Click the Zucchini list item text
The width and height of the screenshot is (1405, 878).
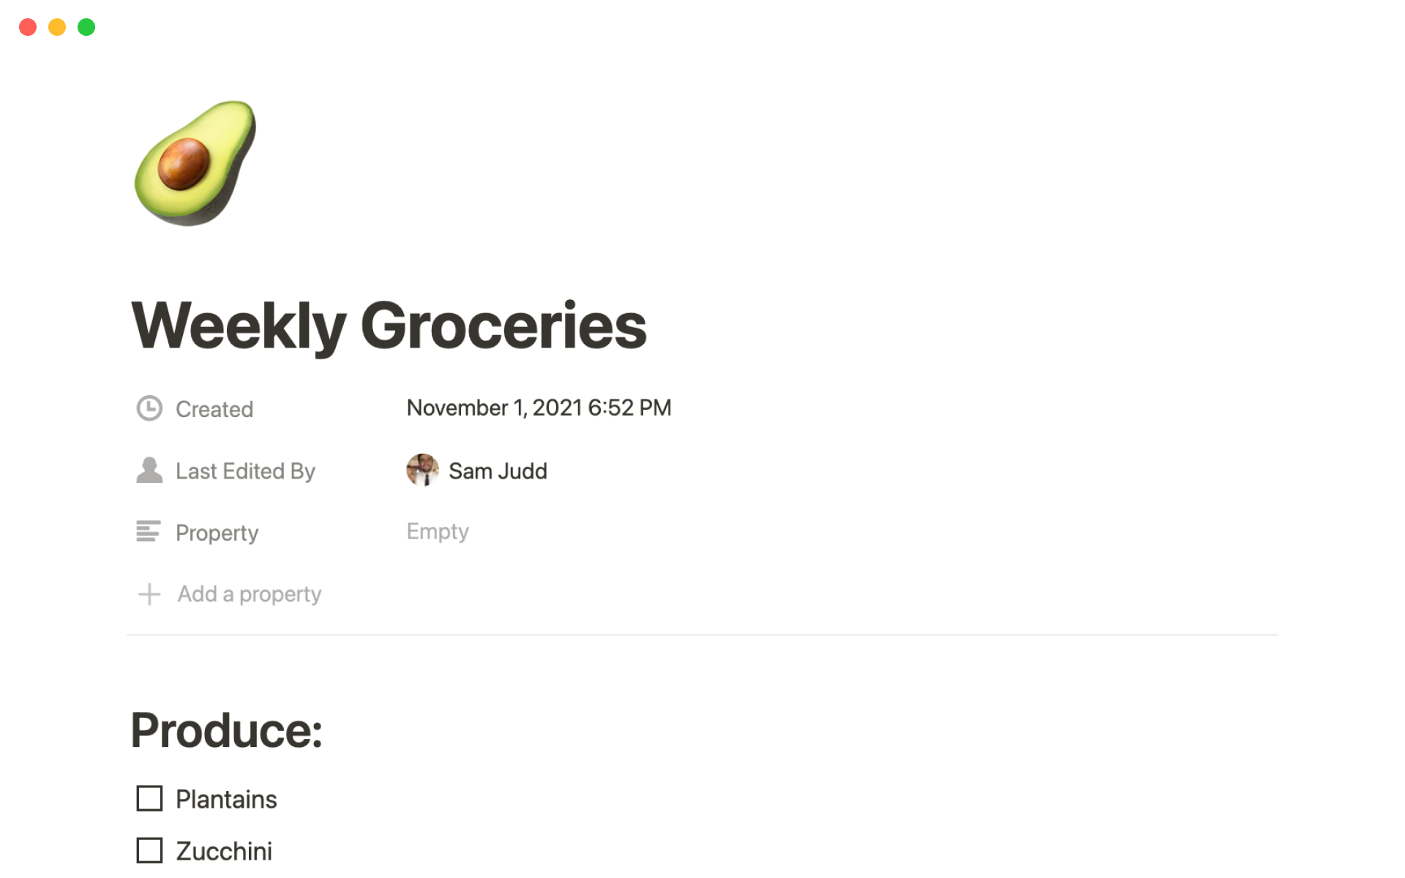[224, 851]
